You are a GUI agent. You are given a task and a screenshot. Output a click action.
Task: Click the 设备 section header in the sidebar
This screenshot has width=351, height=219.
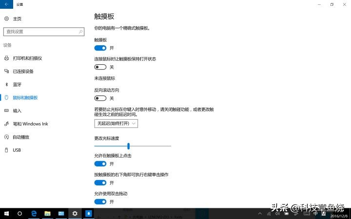tap(7, 45)
